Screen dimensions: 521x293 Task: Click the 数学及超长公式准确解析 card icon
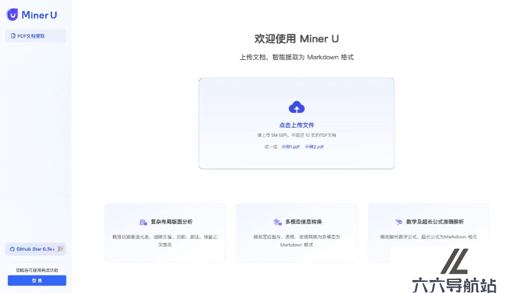pos(399,222)
